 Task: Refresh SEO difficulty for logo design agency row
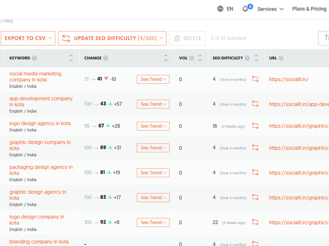(x=255, y=126)
